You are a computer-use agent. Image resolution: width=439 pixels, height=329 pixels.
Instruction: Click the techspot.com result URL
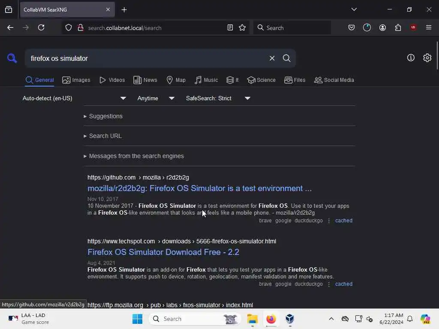point(182,241)
